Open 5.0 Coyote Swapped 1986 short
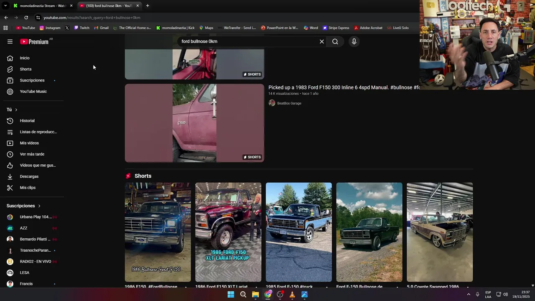Image resolution: width=535 pixels, height=301 pixels. pyautogui.click(x=440, y=232)
